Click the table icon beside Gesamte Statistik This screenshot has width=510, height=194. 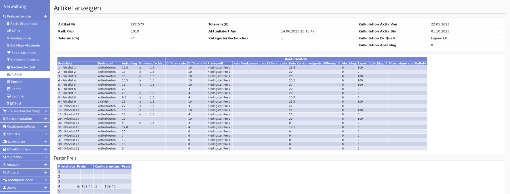(8, 60)
